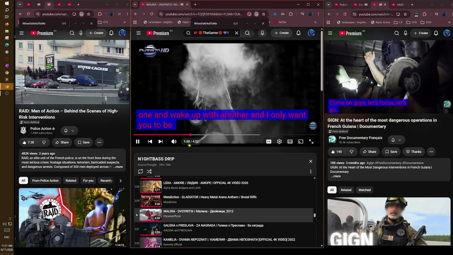Open the guide menu in the left YouTube window

22,33
